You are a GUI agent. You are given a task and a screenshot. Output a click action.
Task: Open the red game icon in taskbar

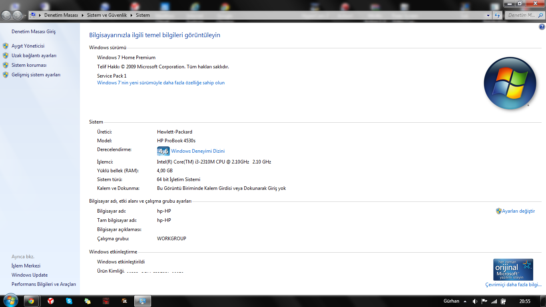coord(106,301)
